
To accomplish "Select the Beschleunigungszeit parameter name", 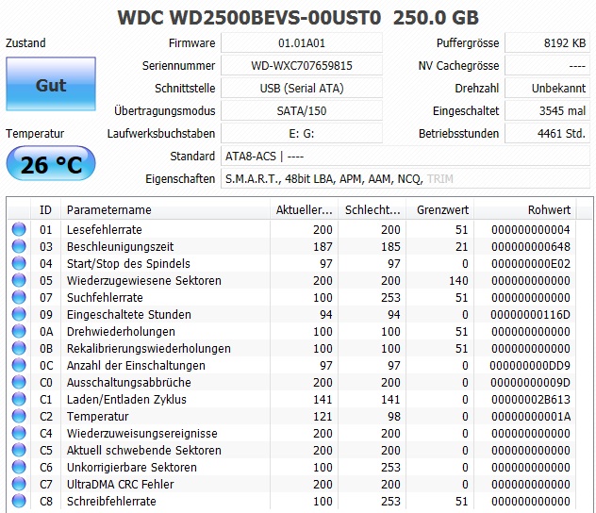I will [x=120, y=247].
